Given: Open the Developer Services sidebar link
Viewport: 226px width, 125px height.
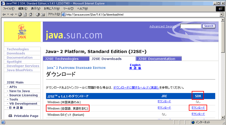Looking at the screenshot, I should (x=23, y=66).
